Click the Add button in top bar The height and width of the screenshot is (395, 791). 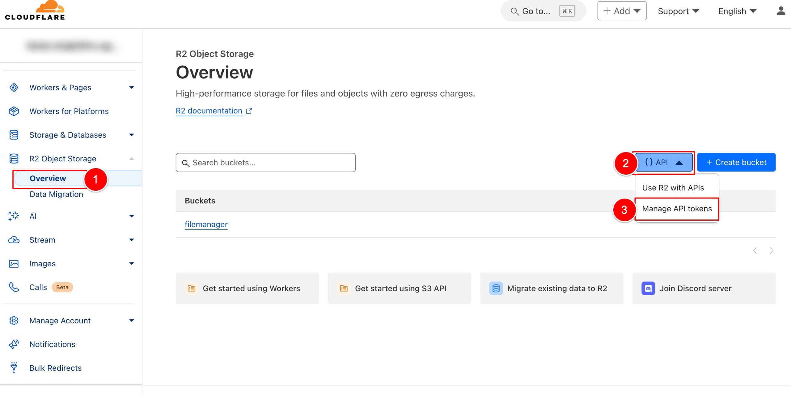pyautogui.click(x=621, y=10)
